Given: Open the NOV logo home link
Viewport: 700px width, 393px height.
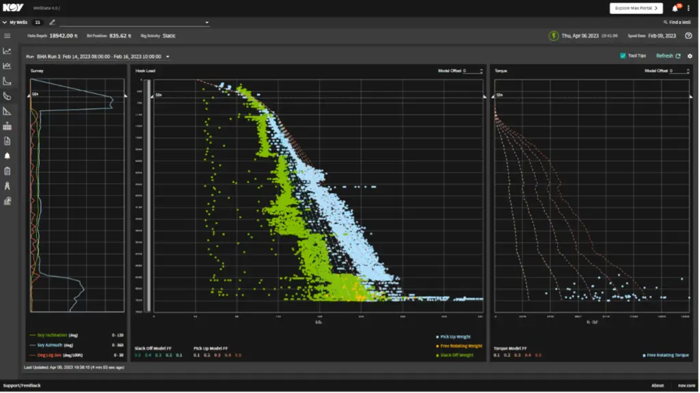Looking at the screenshot, I should pyautogui.click(x=13, y=8).
